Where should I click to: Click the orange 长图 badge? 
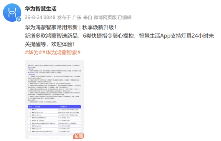pos(78,136)
